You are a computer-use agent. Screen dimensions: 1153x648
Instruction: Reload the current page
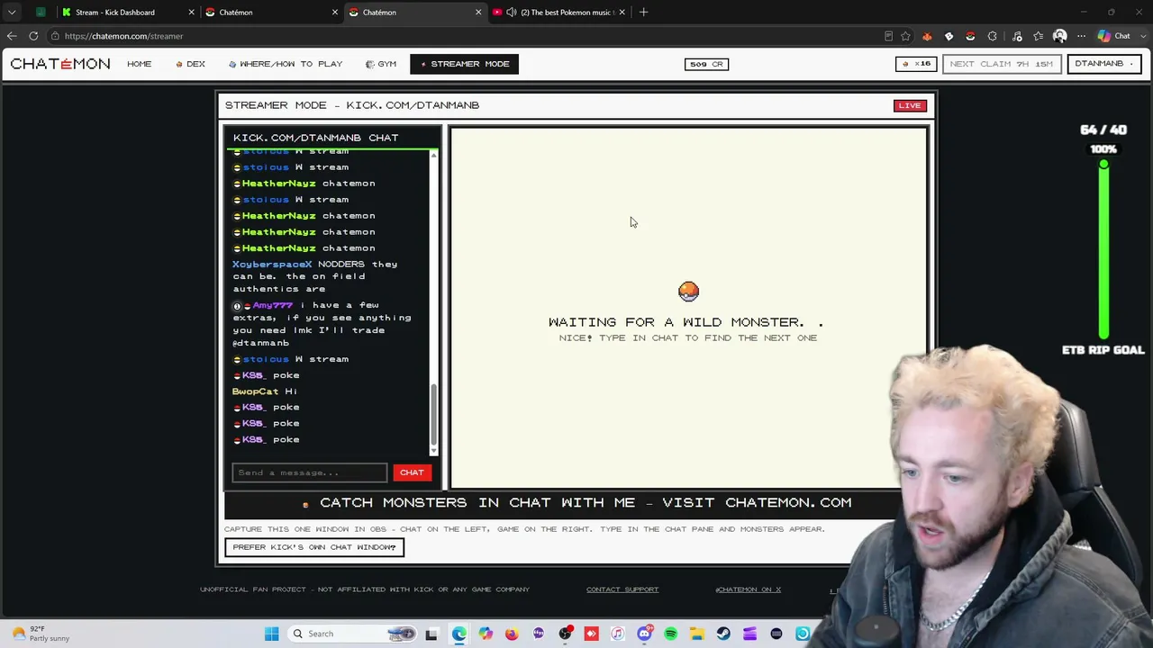[x=33, y=36]
